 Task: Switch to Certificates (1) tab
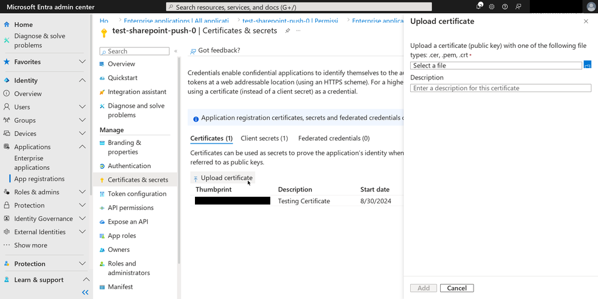[211, 139]
